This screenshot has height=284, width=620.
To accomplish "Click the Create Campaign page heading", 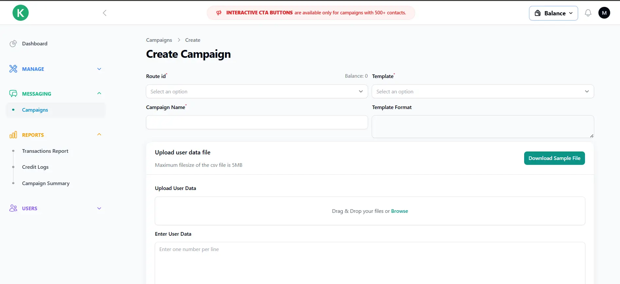I will pyautogui.click(x=188, y=54).
